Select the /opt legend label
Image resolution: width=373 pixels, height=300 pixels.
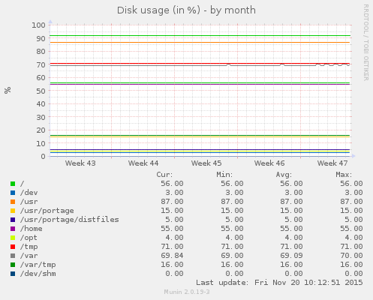click(x=29, y=238)
